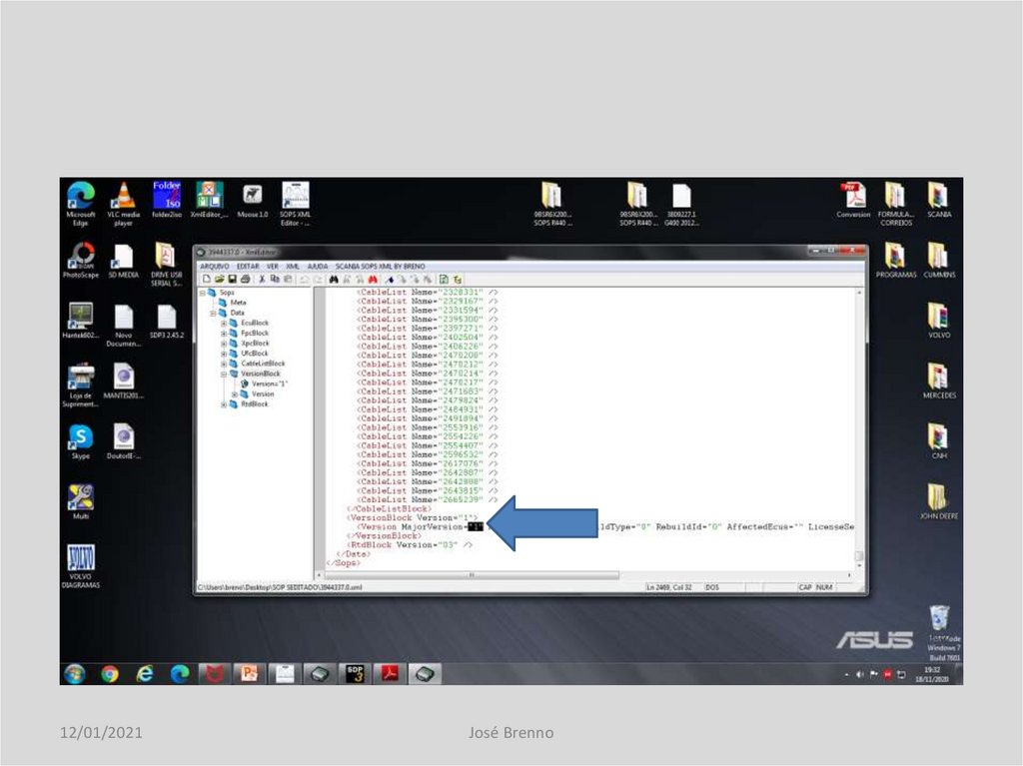
Task: Click the Copy toolbar icon
Action: coord(275,280)
